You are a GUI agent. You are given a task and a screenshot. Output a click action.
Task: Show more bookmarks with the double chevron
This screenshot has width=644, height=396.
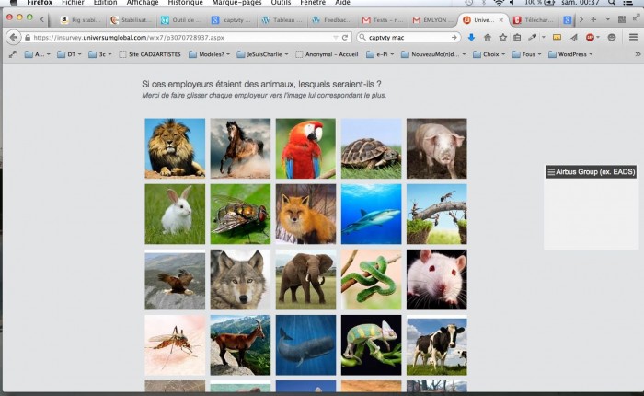click(x=638, y=54)
